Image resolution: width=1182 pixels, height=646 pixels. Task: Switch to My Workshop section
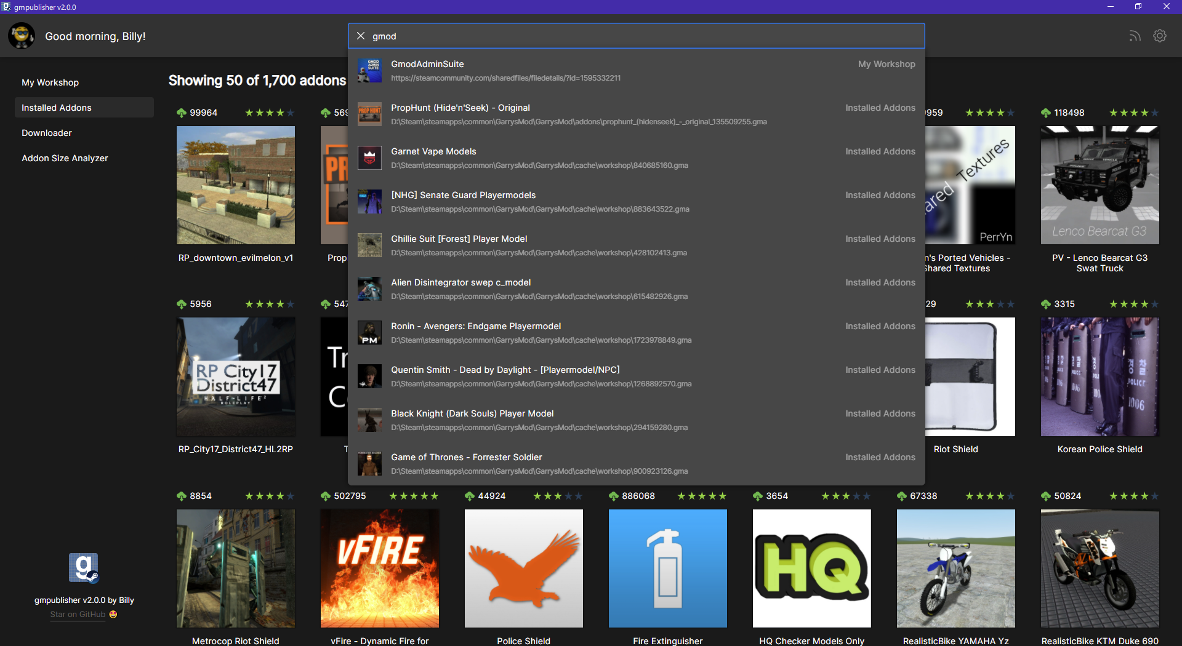(x=50, y=82)
